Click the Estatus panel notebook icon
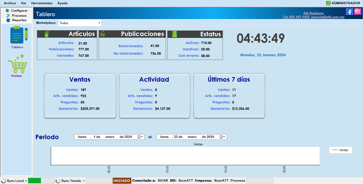This screenshot has width=363, height=184. pos(174,34)
